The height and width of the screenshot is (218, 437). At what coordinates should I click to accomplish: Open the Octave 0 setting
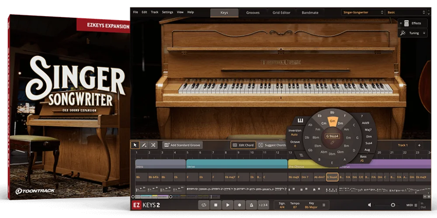[x=295, y=144]
